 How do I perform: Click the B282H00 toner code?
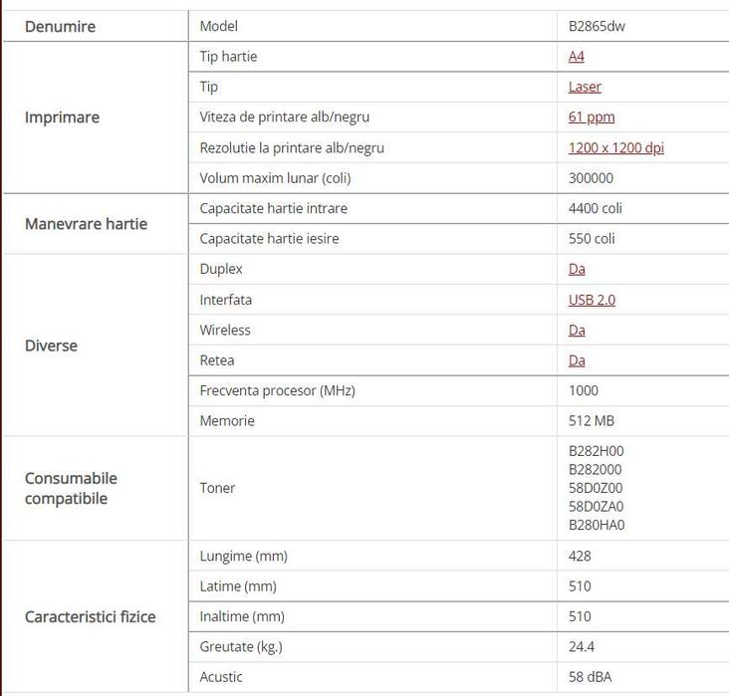point(597,451)
